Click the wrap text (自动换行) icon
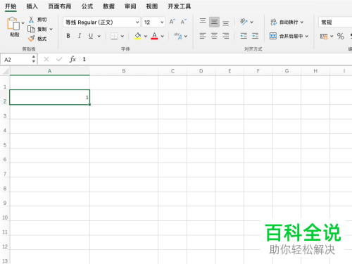This screenshot has height=264, width=352. pos(273,22)
